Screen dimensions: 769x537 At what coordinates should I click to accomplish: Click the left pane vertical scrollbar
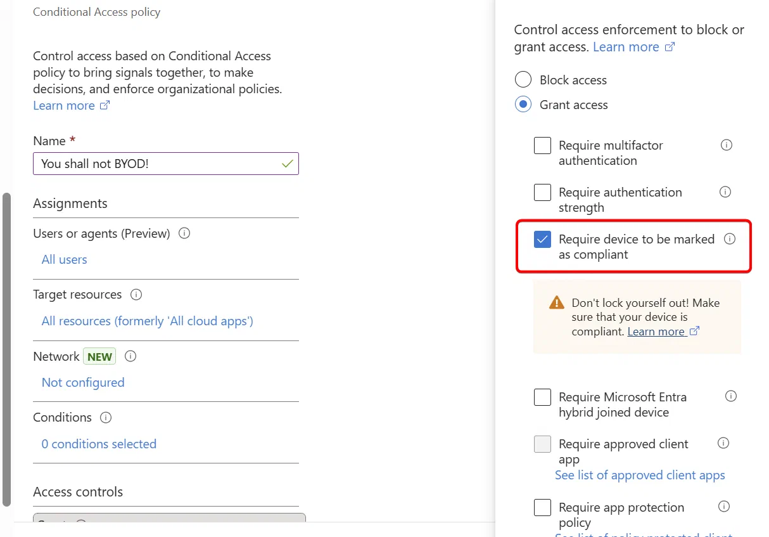[x=7, y=349]
